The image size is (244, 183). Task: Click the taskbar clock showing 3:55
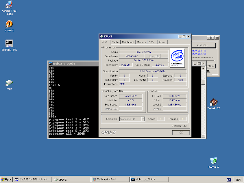238,180
